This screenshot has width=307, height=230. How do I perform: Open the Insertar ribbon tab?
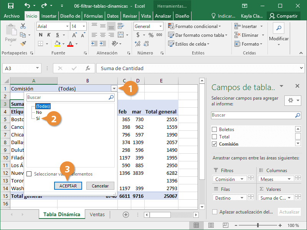click(49, 16)
